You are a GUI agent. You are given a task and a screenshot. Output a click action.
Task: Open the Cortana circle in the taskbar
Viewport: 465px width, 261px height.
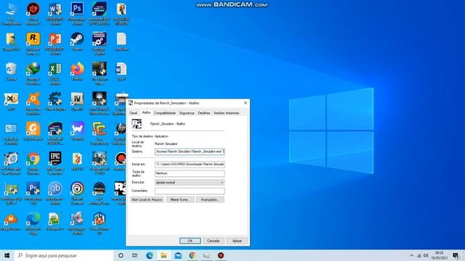(x=121, y=255)
